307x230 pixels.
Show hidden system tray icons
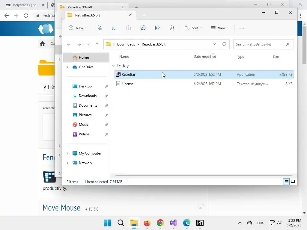point(240,223)
